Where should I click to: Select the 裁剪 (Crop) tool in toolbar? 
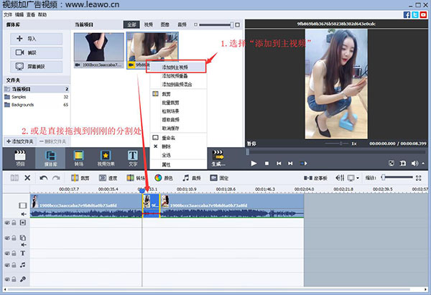[x=80, y=178]
